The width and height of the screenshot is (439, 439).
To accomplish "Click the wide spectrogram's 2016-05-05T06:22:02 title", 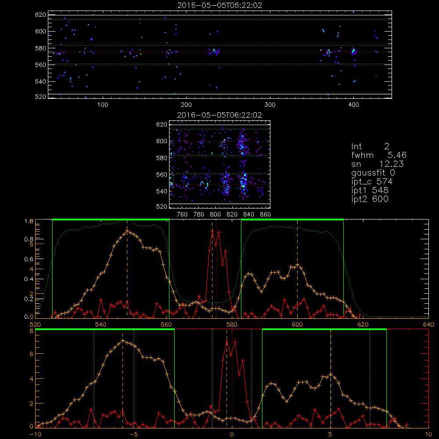I will click(x=219, y=5).
